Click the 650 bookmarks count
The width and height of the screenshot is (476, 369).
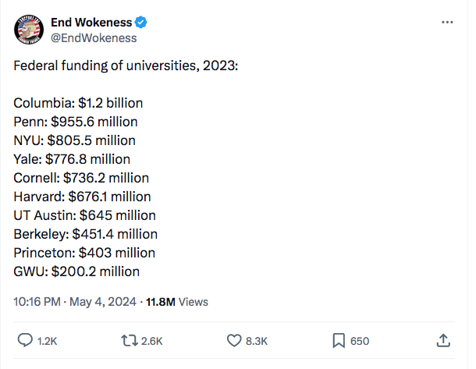click(360, 341)
